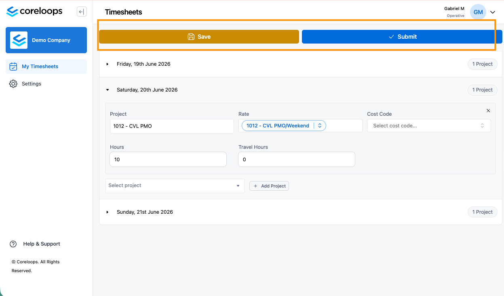Screen dimensions: 504x296
Task: Collapse the sidebar with the arrow icon
Action: 82,12
